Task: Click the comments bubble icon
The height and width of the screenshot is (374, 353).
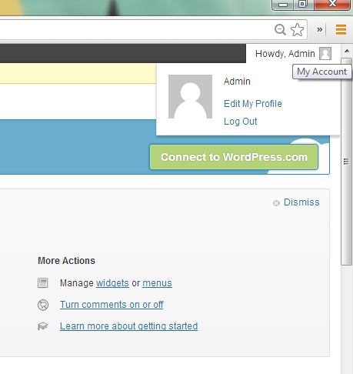Action: pyautogui.click(x=43, y=305)
